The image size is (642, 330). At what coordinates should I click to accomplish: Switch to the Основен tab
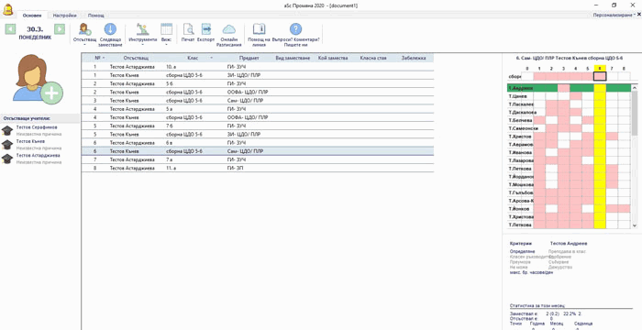[x=32, y=16]
